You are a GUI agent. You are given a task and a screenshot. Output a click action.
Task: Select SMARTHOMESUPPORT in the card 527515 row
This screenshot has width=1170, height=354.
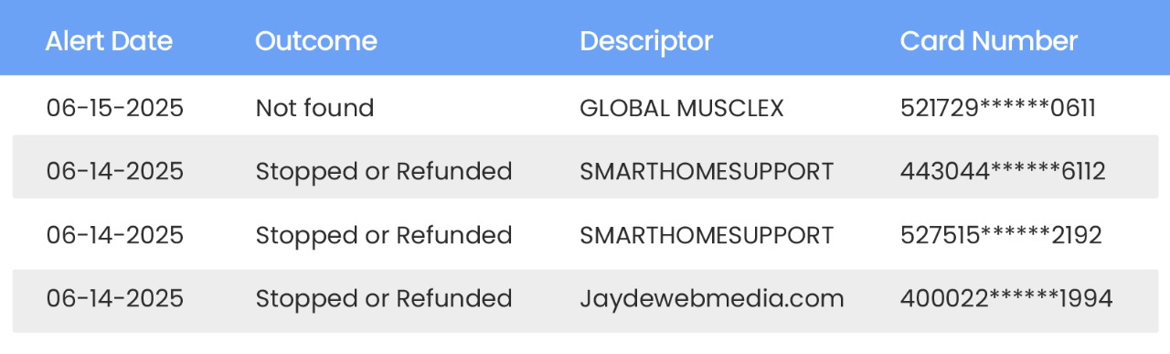(707, 235)
